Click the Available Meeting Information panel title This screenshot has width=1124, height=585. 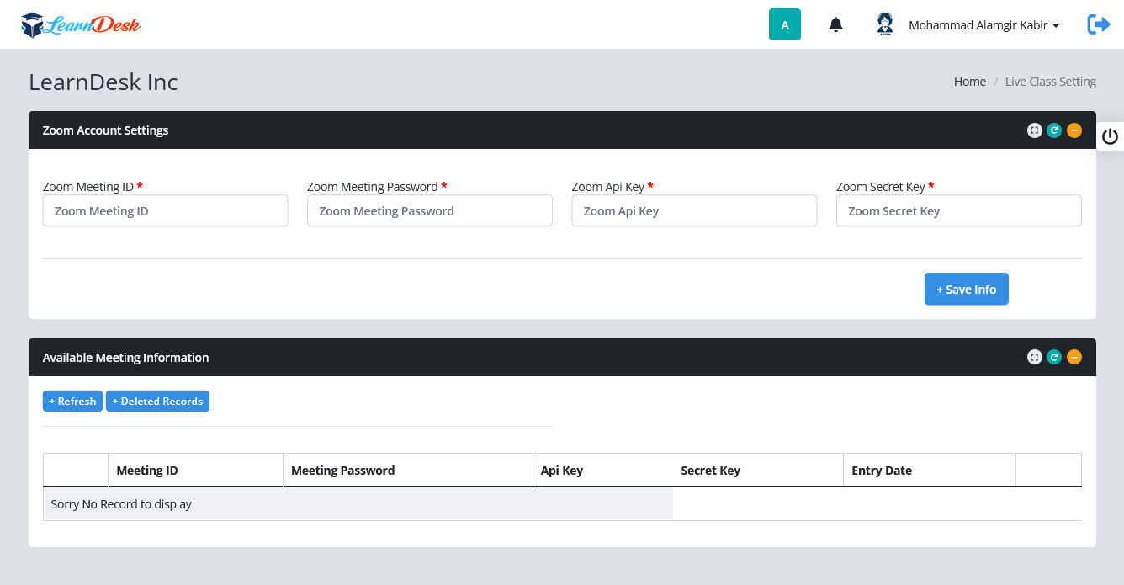coord(126,358)
